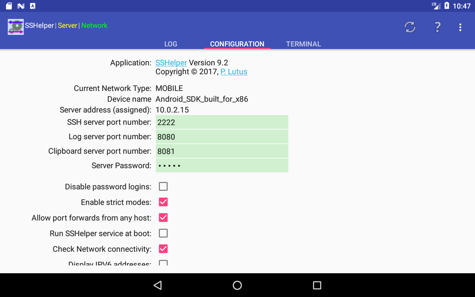This screenshot has height=297, width=475.
Task: Tap the 10:47 clock in status bar
Action: coord(462,6)
